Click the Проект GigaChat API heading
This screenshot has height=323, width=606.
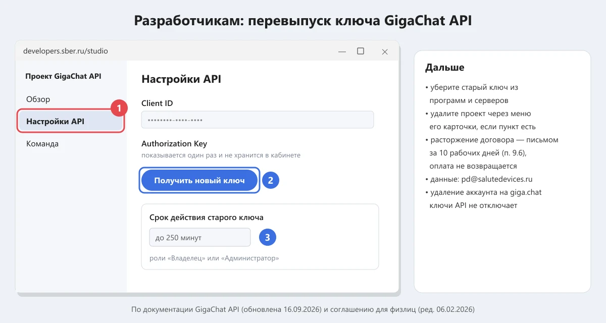tap(64, 76)
